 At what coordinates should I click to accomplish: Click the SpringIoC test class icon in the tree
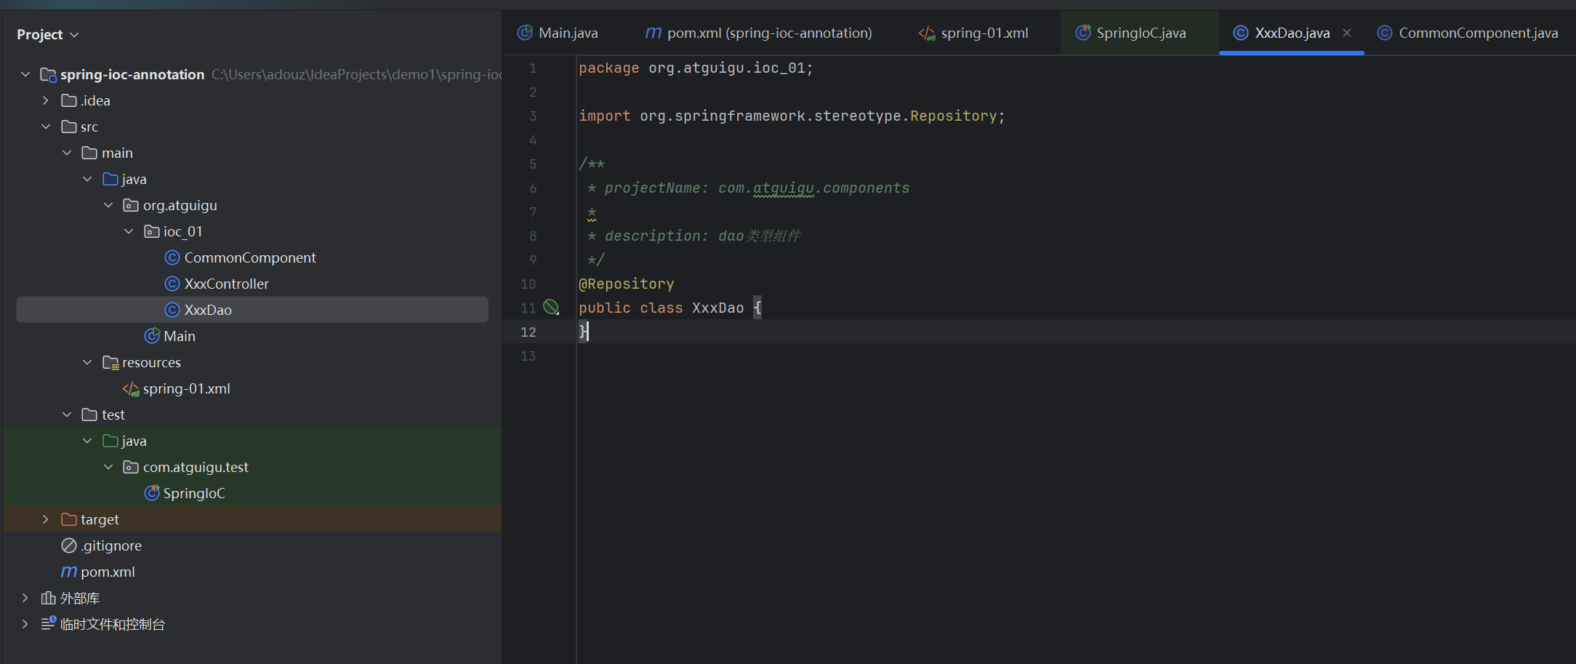pyautogui.click(x=152, y=494)
